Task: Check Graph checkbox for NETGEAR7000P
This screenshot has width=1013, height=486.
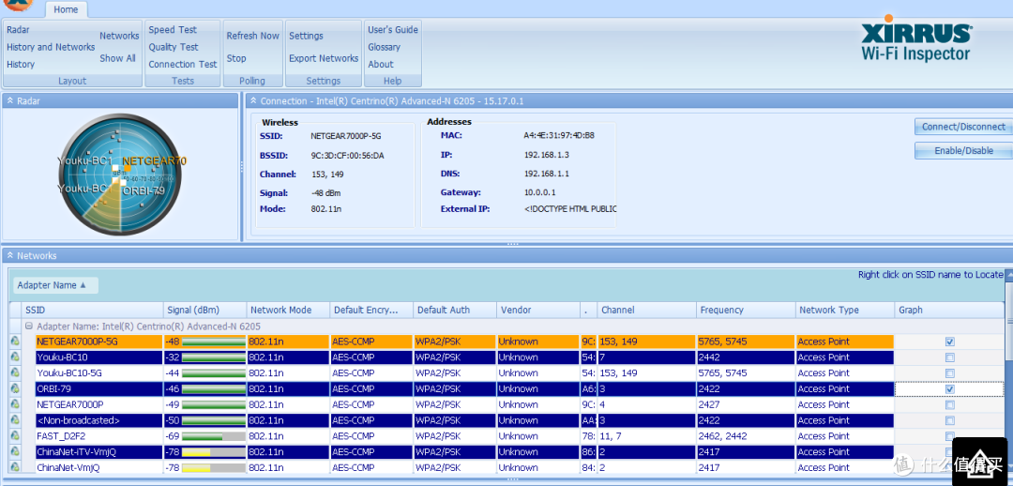Action: tap(949, 404)
